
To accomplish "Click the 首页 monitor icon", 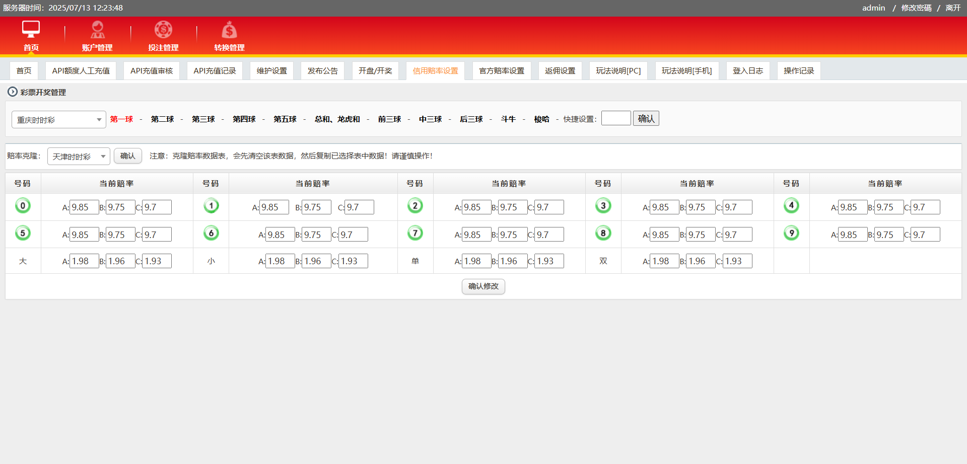I will (31, 30).
